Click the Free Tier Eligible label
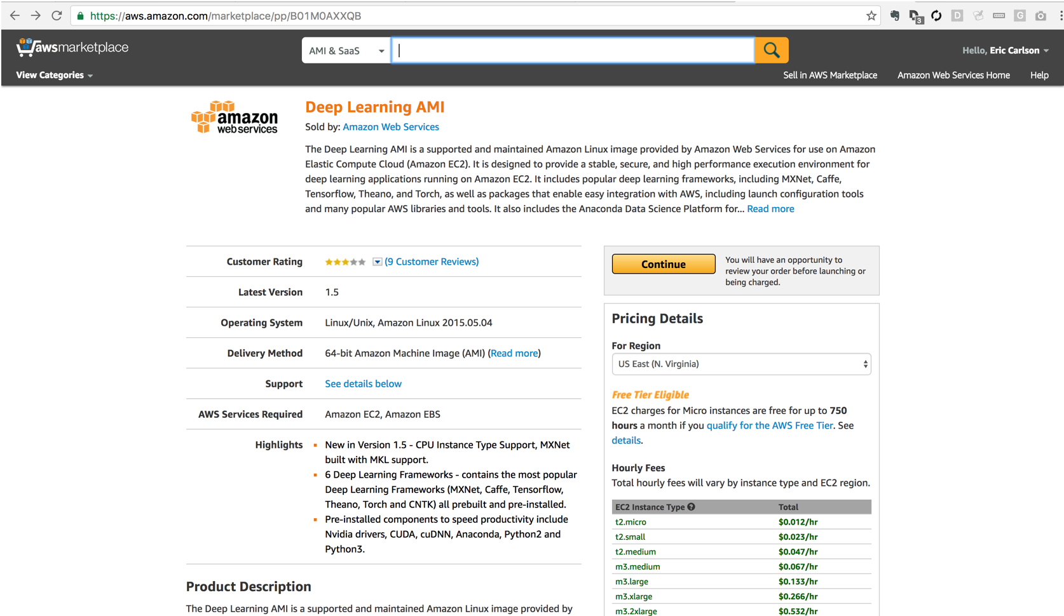 650,395
